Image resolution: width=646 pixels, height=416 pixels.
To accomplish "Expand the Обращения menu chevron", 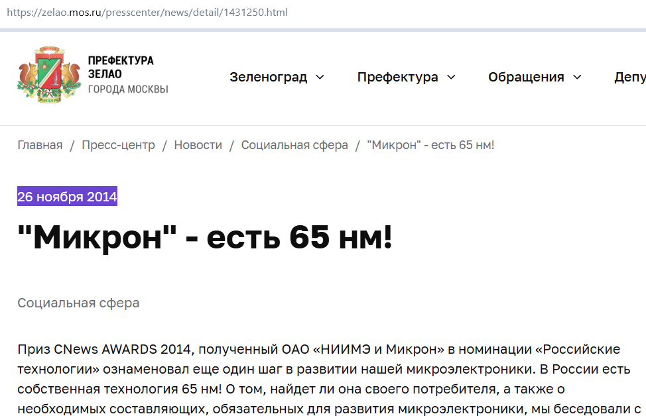I will coord(577,78).
